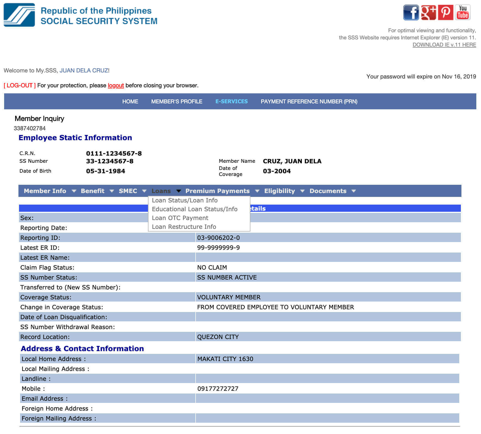The image size is (481, 434).
Task: Collapse the Loans dropdown arrow
Action: 179,191
